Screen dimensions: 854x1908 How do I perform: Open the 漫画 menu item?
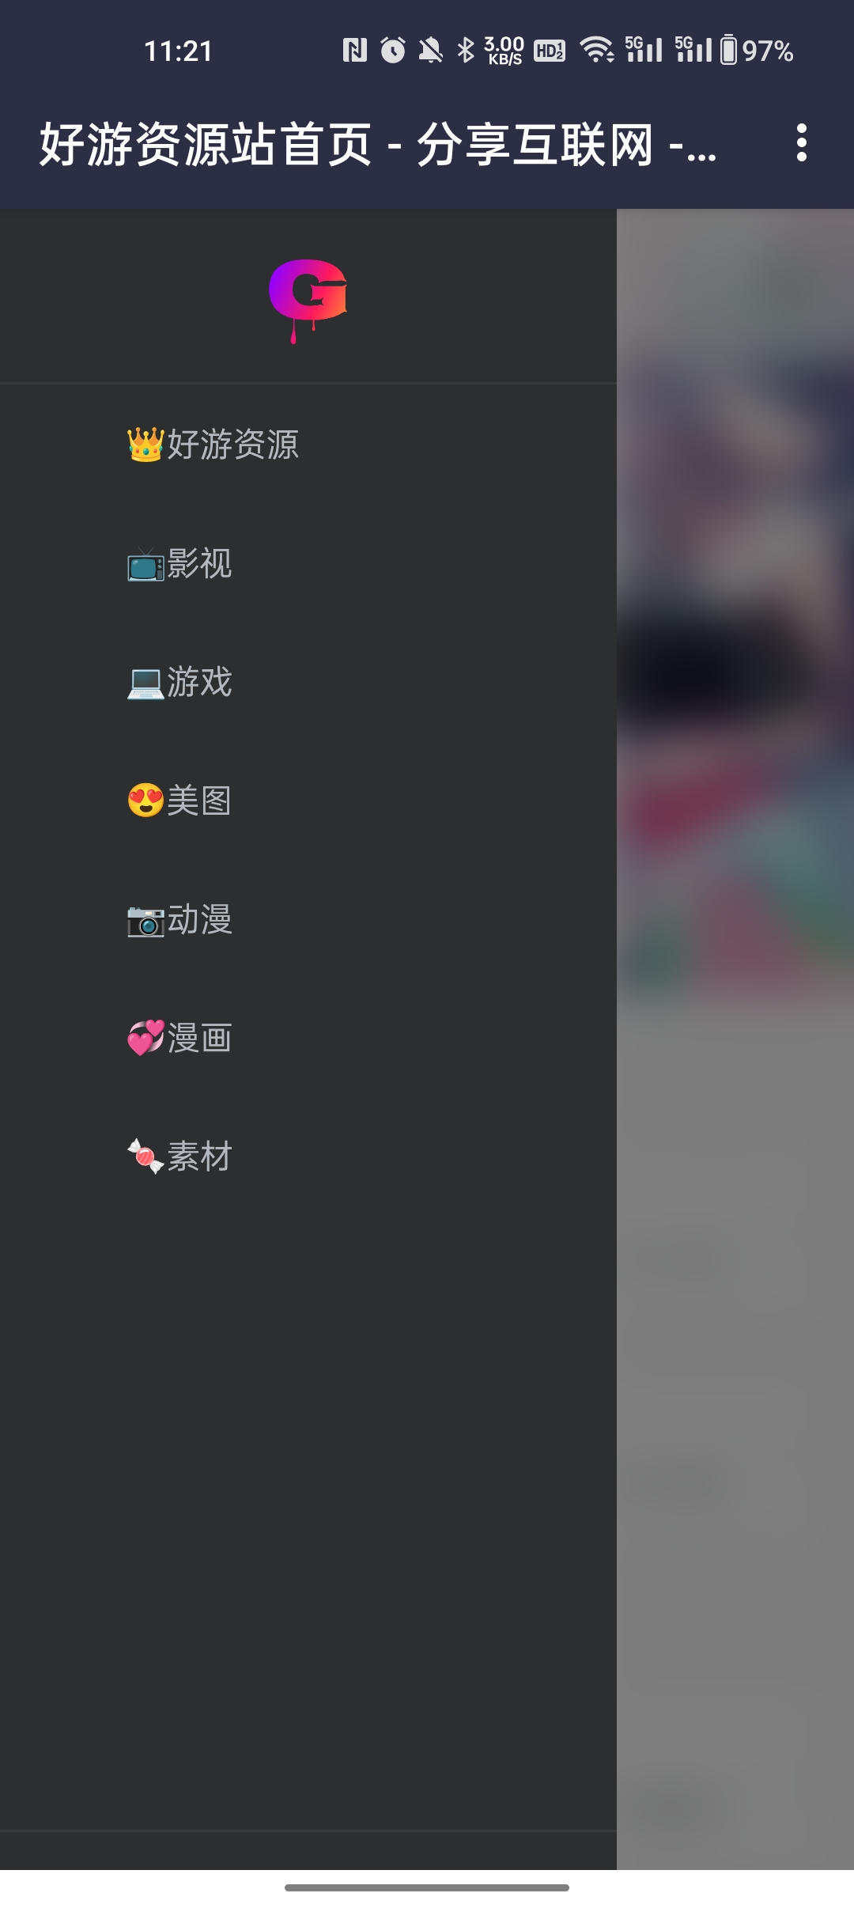[x=308, y=1038]
